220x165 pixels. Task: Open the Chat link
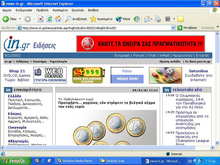(x=152, y=55)
